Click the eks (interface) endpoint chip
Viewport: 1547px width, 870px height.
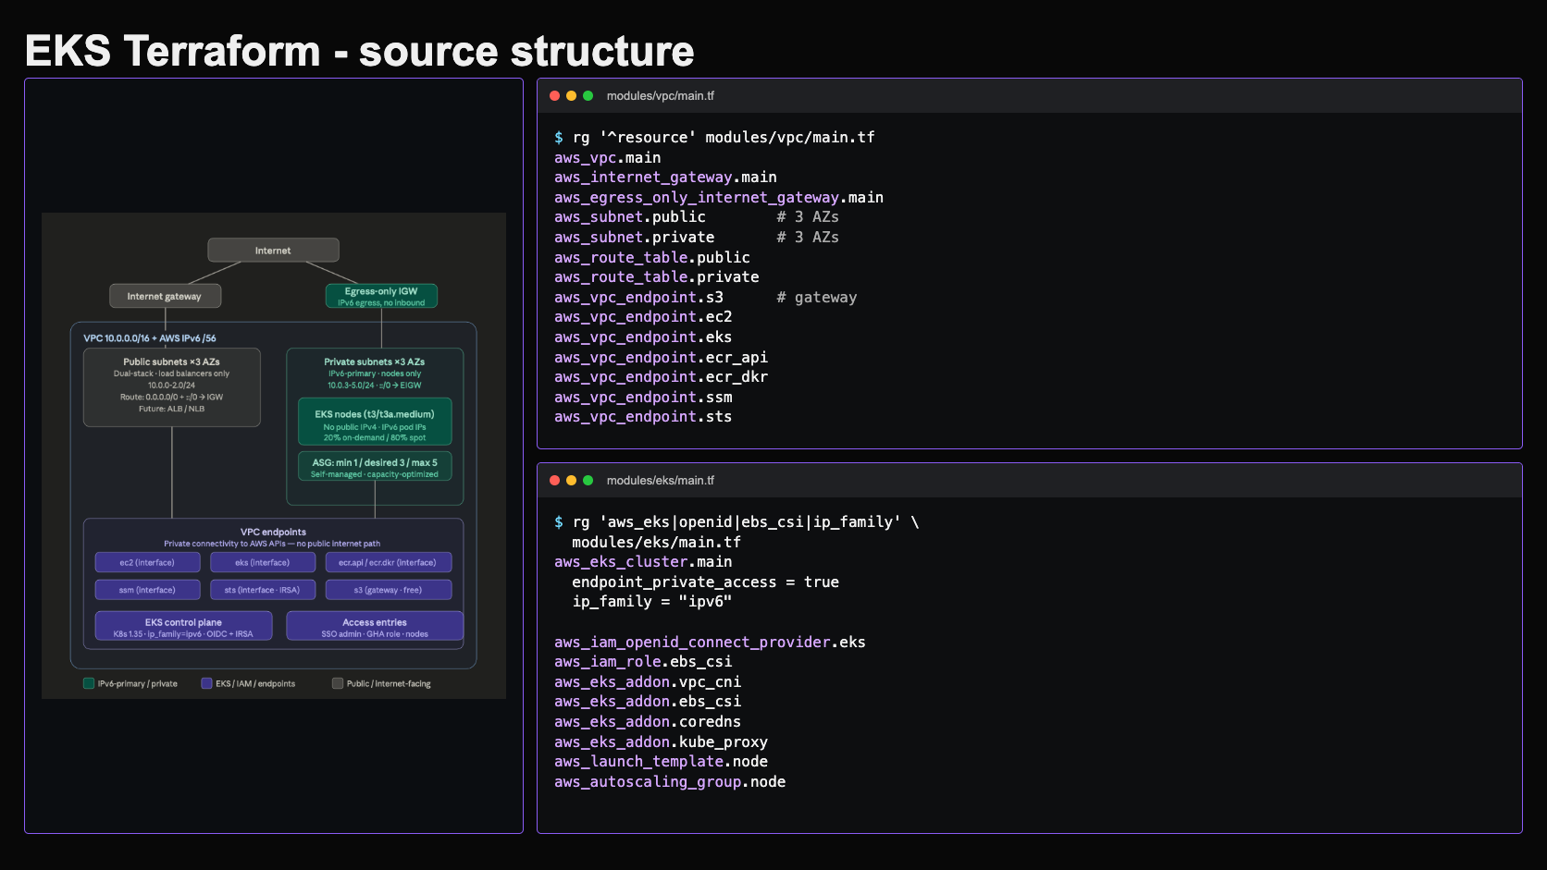click(x=263, y=562)
